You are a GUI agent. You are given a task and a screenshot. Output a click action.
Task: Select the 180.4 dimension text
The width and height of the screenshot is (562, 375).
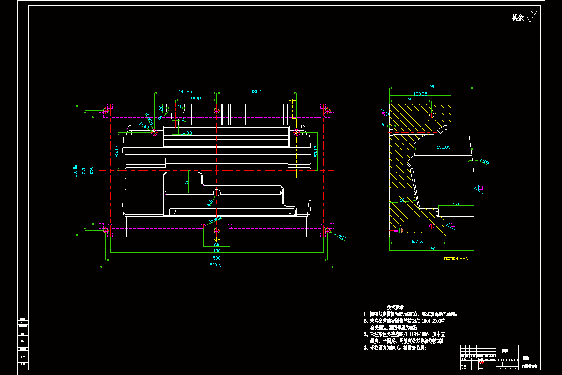point(257,91)
